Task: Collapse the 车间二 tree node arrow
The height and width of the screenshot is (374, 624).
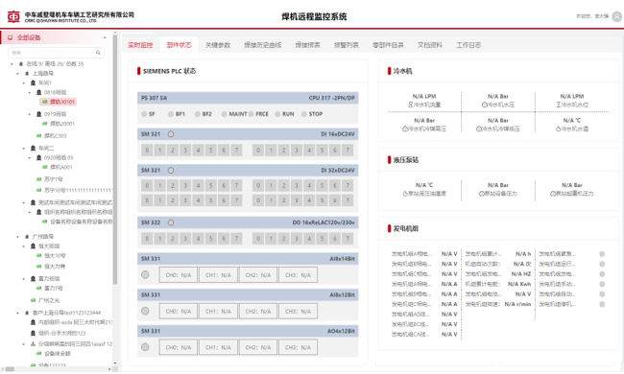Action: [23, 149]
